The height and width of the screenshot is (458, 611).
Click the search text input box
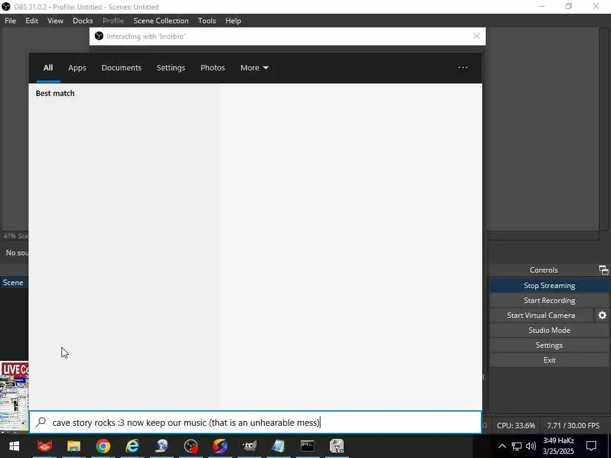tap(255, 422)
